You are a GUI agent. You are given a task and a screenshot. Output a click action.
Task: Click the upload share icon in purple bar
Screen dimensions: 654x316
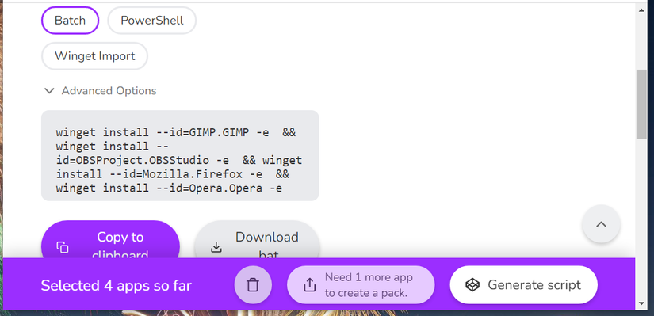[x=309, y=285]
